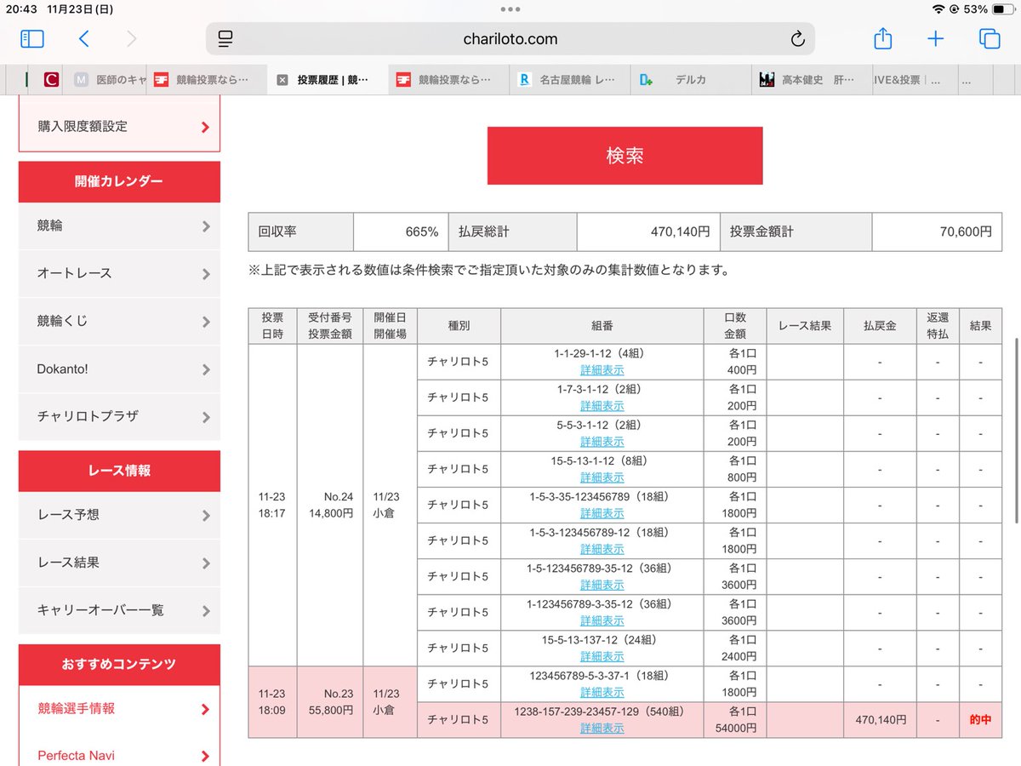The width and height of the screenshot is (1021, 766).
Task: Click the No.24 14,800円 receipt cell
Action: click(x=330, y=506)
